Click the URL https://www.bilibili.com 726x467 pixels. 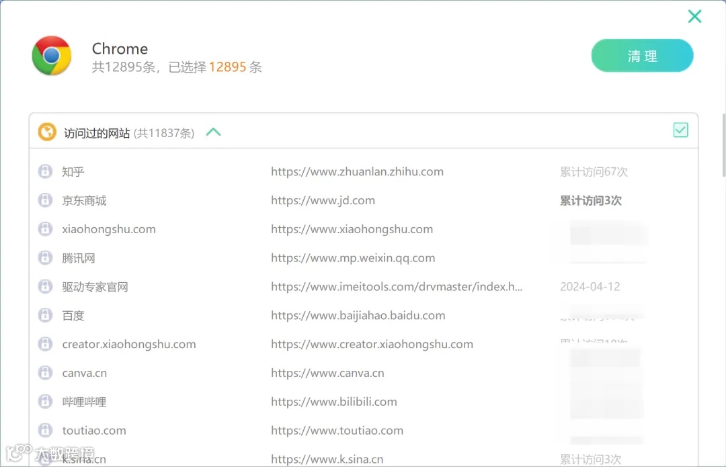[x=334, y=402]
